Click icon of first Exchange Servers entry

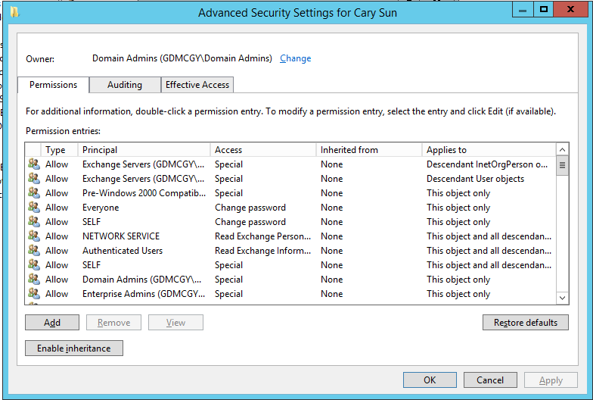tap(33, 164)
